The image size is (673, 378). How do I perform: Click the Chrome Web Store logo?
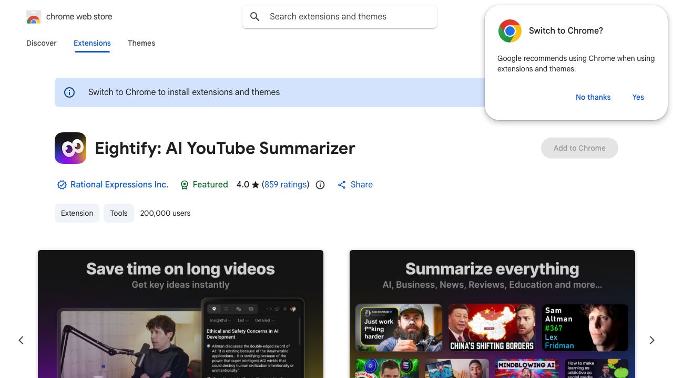pos(34,17)
